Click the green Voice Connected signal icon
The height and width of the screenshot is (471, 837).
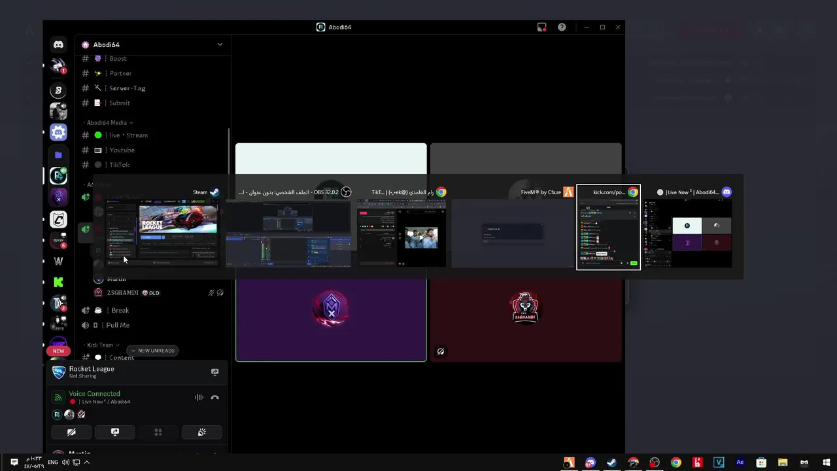click(x=58, y=397)
